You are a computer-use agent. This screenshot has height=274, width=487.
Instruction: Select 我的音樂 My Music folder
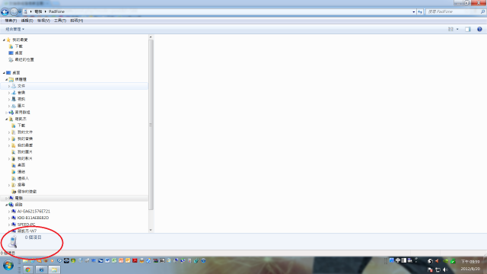pyautogui.click(x=25, y=139)
